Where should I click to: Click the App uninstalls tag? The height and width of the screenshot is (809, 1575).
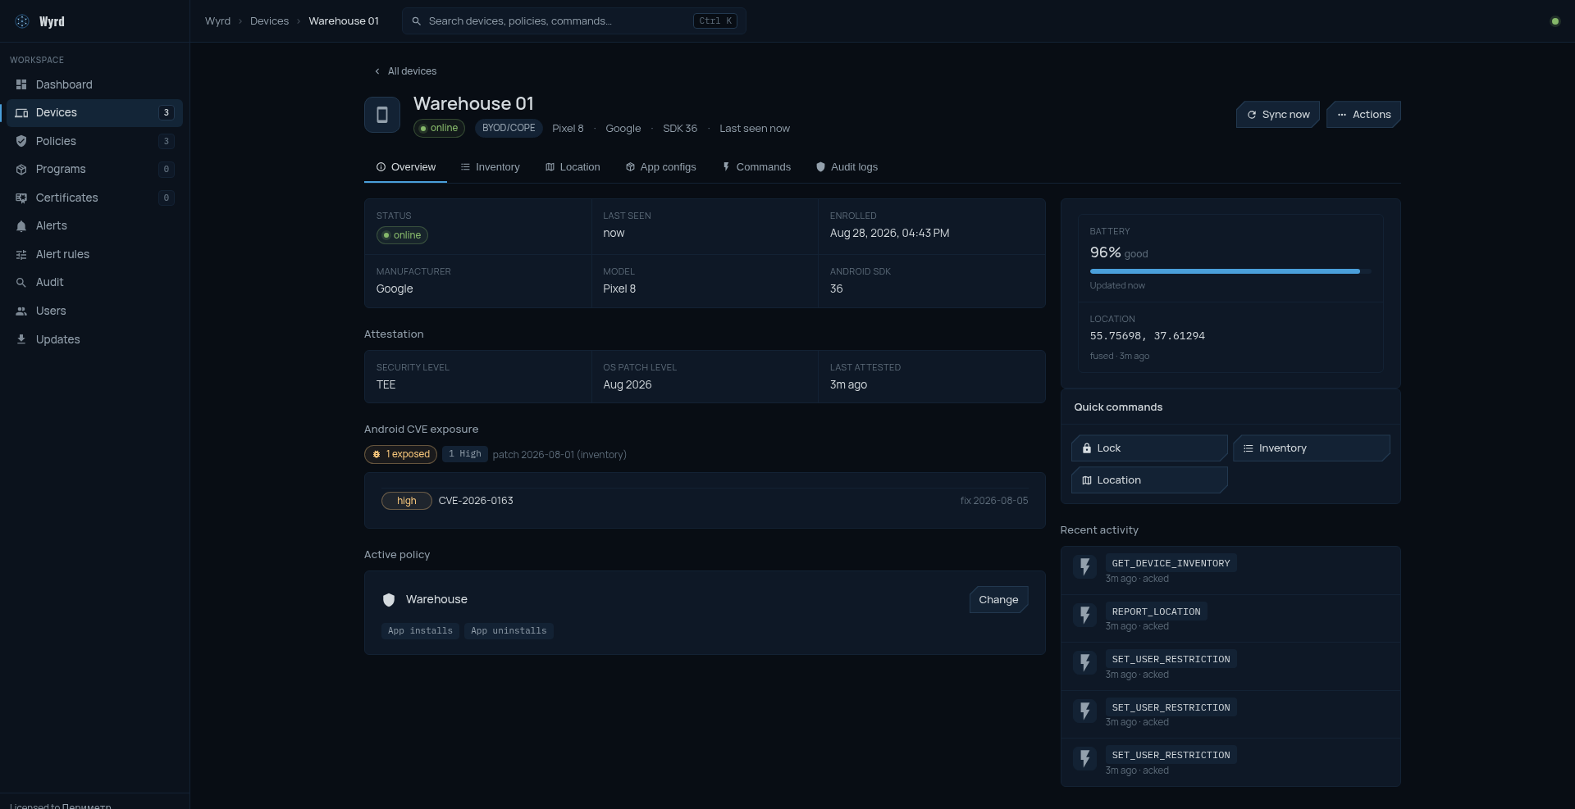[x=509, y=631]
